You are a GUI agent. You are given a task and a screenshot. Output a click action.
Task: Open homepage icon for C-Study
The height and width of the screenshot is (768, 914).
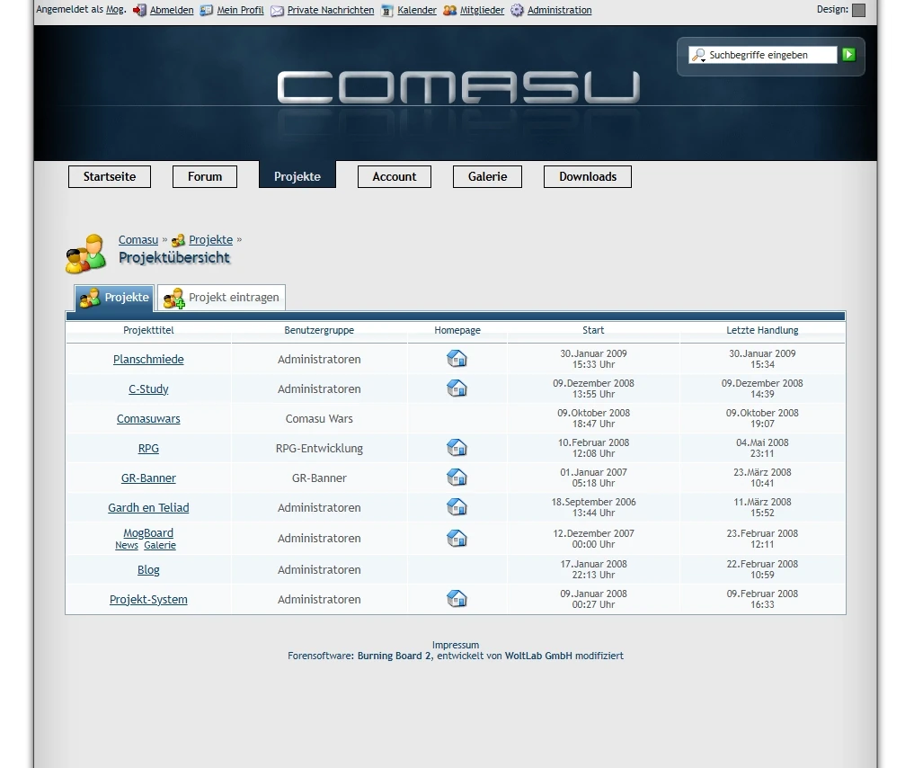click(457, 388)
